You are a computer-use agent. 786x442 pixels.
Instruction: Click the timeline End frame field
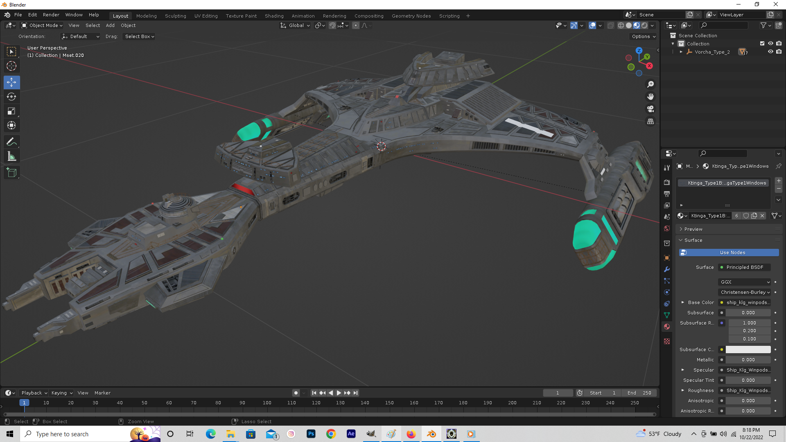point(639,393)
